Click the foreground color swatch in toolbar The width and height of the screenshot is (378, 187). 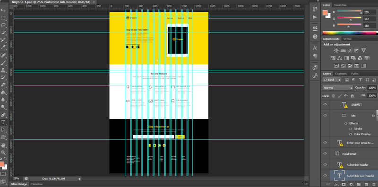click(2, 164)
